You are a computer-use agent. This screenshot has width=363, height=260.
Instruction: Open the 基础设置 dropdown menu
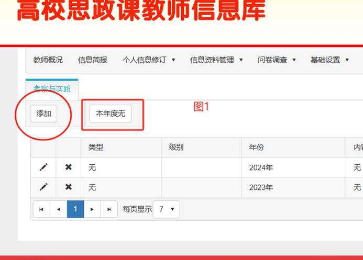(x=329, y=60)
